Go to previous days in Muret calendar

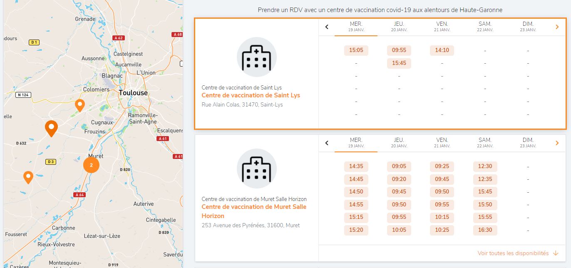[x=327, y=143]
